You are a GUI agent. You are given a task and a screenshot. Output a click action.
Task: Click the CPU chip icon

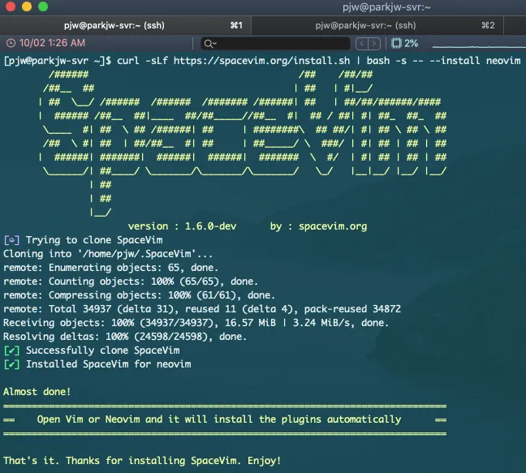click(396, 43)
